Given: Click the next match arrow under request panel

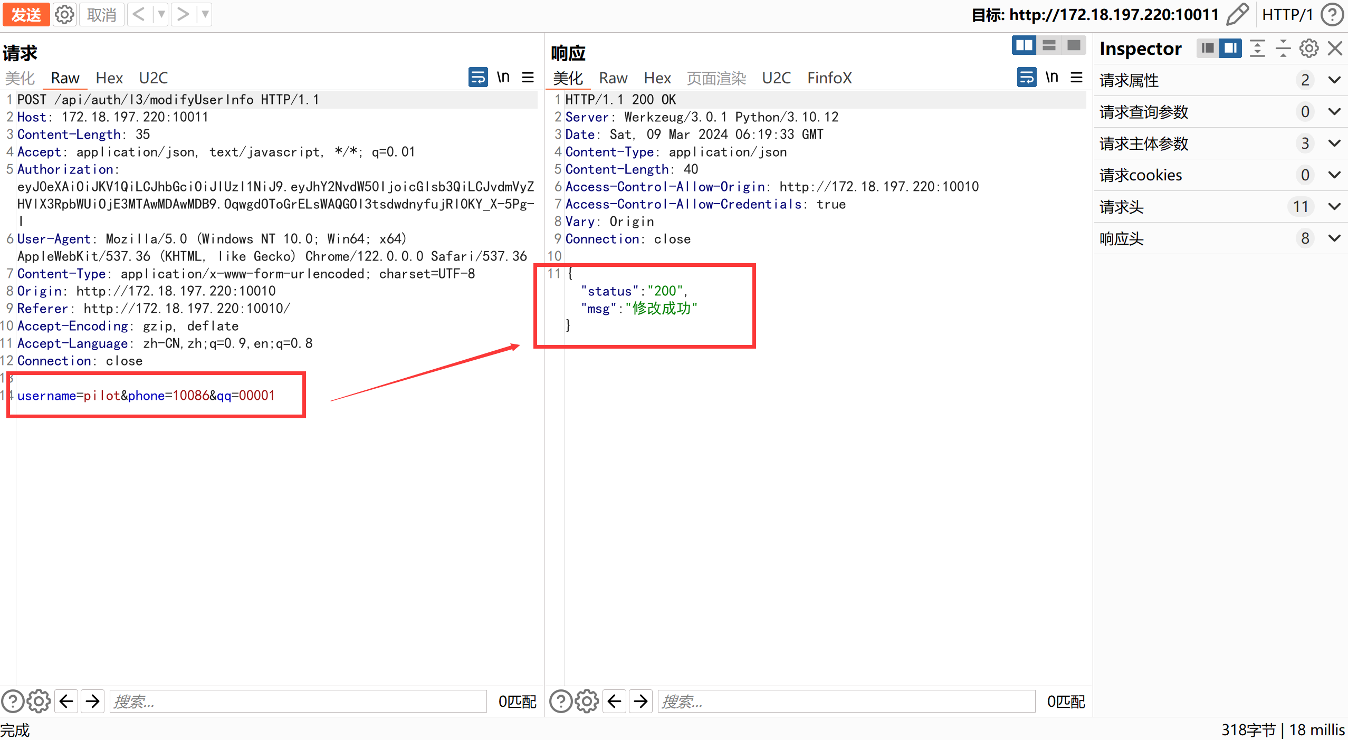Looking at the screenshot, I should [x=92, y=701].
